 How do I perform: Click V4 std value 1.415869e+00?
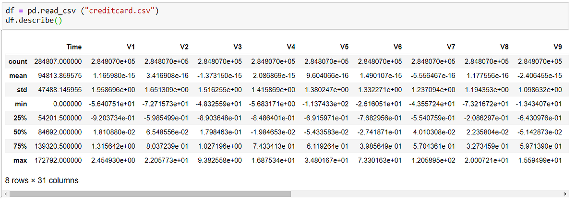click(273, 90)
